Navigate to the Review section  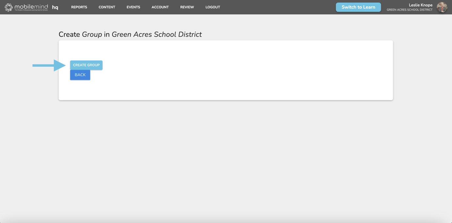pos(187,7)
